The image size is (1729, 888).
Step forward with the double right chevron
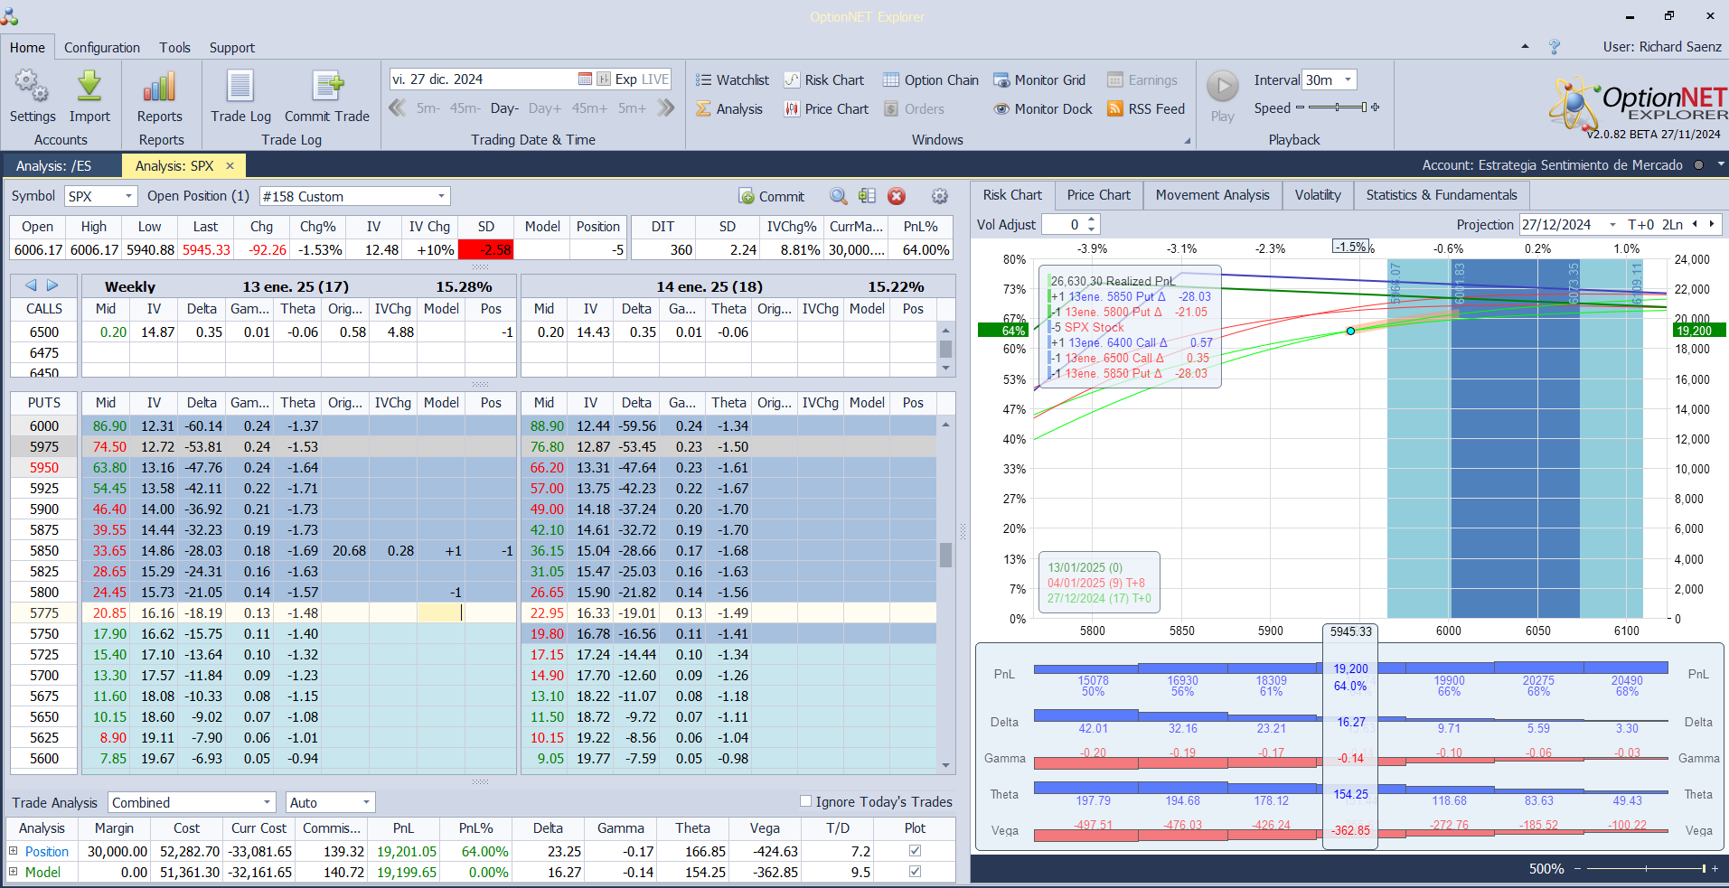(x=666, y=108)
